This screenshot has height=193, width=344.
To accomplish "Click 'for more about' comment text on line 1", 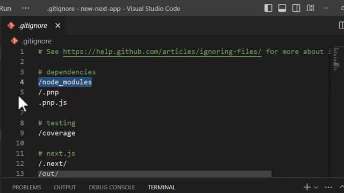I will pos(295,51).
